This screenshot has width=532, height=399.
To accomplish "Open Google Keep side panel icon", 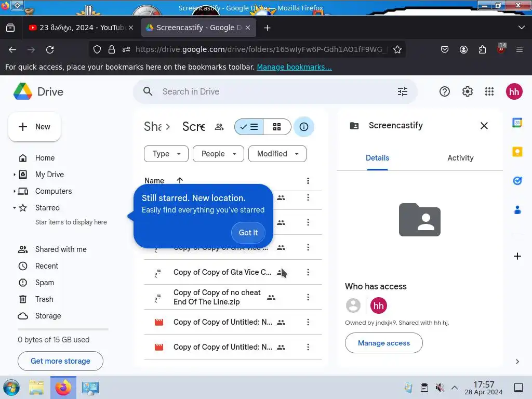I will tap(517, 152).
